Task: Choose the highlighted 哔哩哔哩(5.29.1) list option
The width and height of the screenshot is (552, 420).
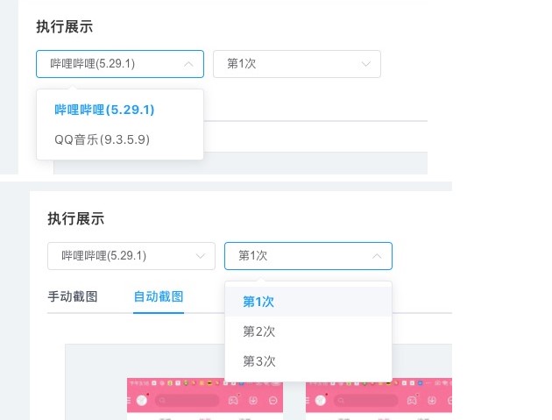Action: 104,110
